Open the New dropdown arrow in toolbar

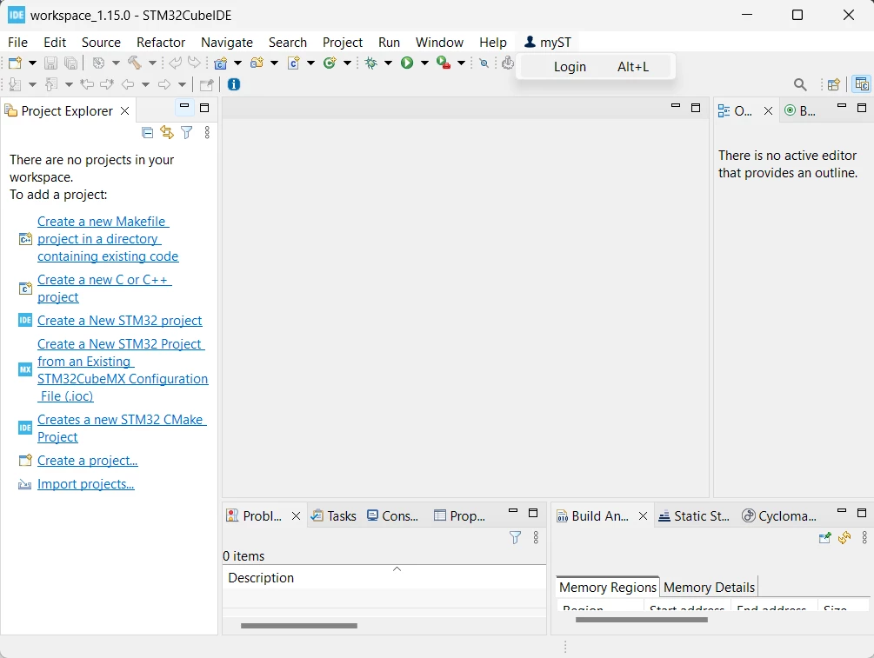tap(32, 63)
